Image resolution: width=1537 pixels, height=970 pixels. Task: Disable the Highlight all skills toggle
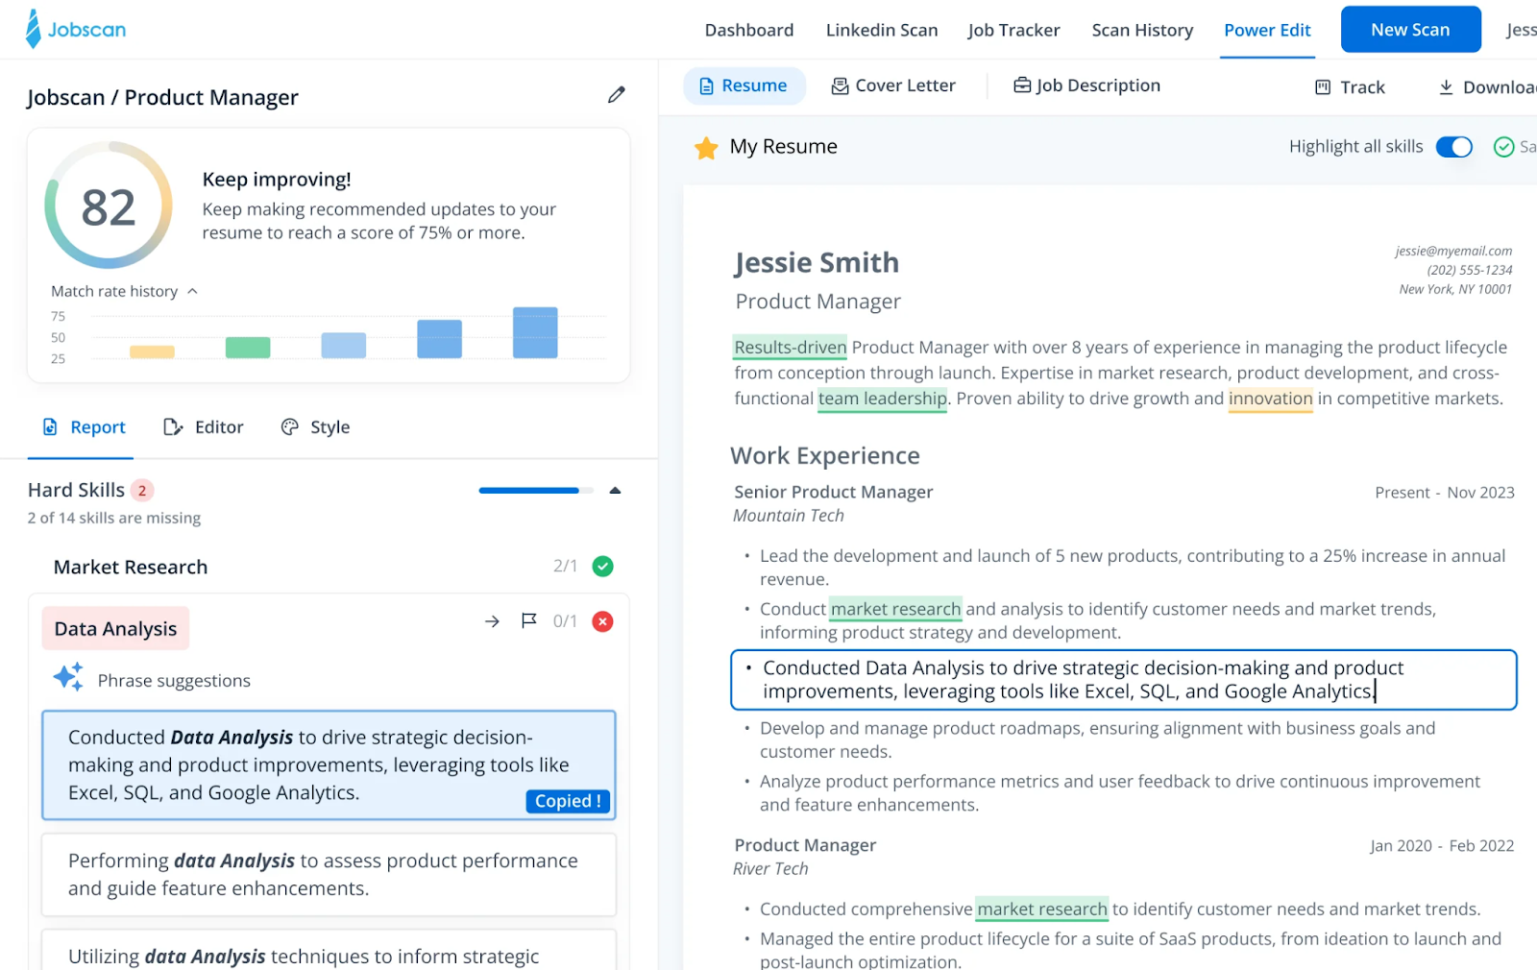pos(1453,147)
